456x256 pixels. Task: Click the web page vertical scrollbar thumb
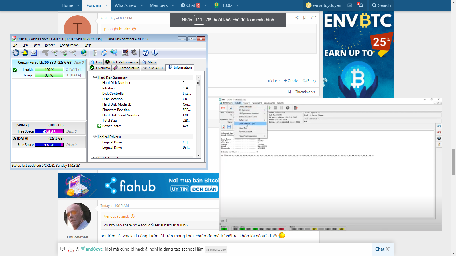pos(453,162)
